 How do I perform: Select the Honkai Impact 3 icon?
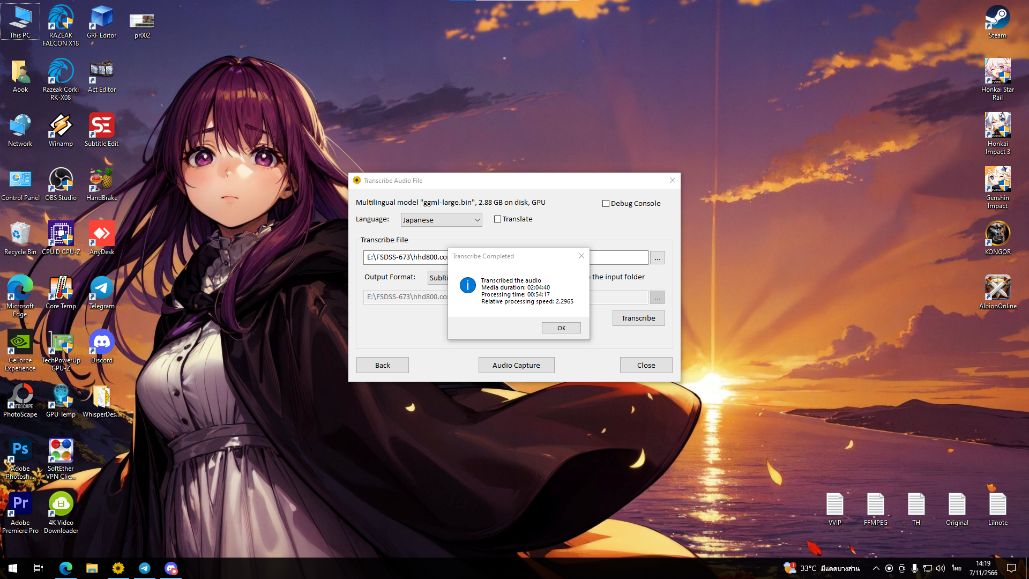(x=997, y=133)
